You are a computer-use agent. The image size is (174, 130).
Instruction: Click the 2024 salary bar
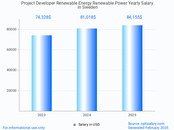pos(87,70)
